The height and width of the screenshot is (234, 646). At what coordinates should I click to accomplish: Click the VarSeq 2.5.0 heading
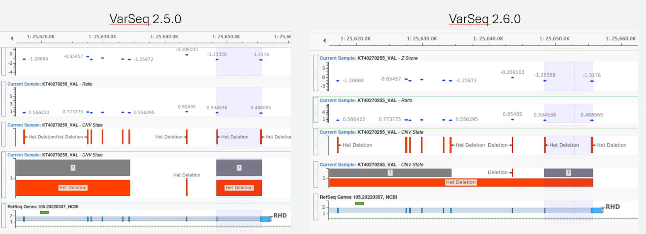click(145, 19)
